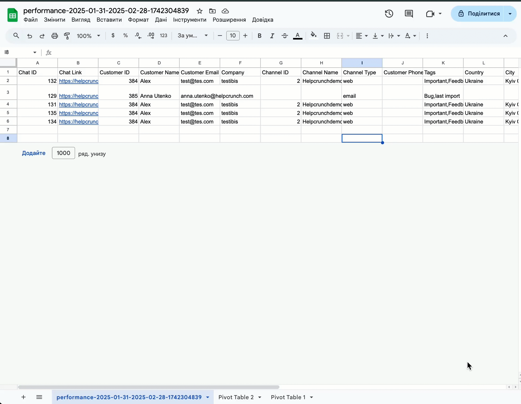Open the font family dropdown
This screenshot has height=404, width=521.
pyautogui.click(x=193, y=36)
